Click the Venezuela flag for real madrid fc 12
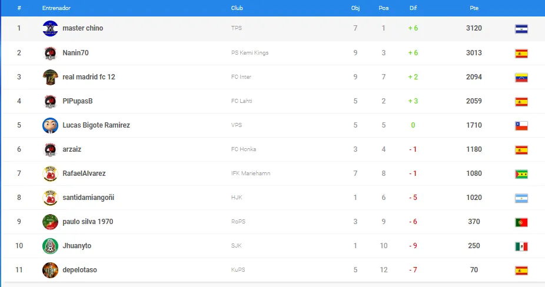 521,78
